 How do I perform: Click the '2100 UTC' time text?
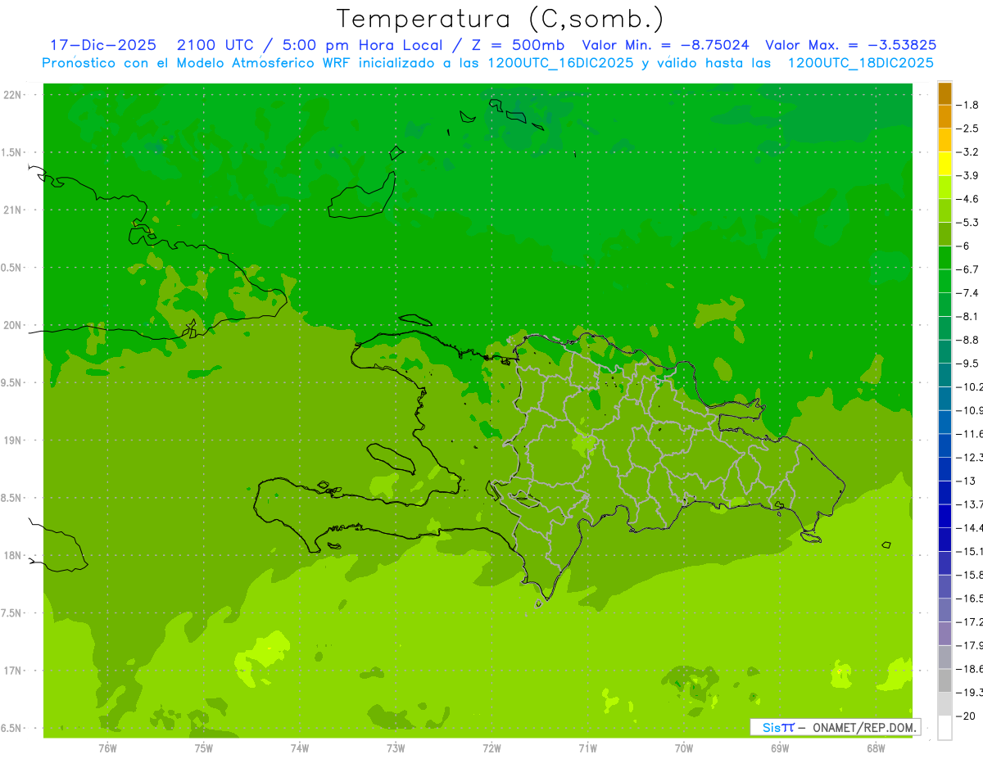215,45
